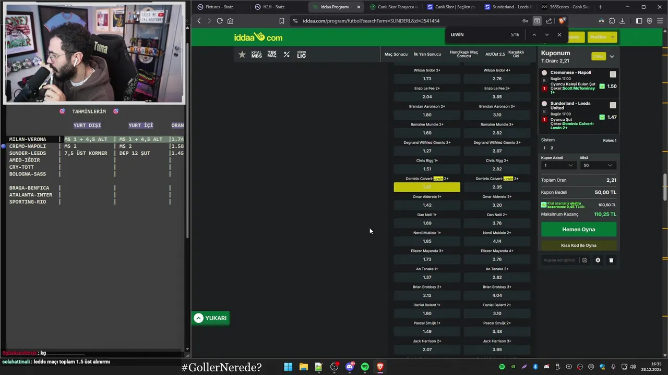
Task: Bookmark this page with the bookmark icon
Action: point(282,21)
